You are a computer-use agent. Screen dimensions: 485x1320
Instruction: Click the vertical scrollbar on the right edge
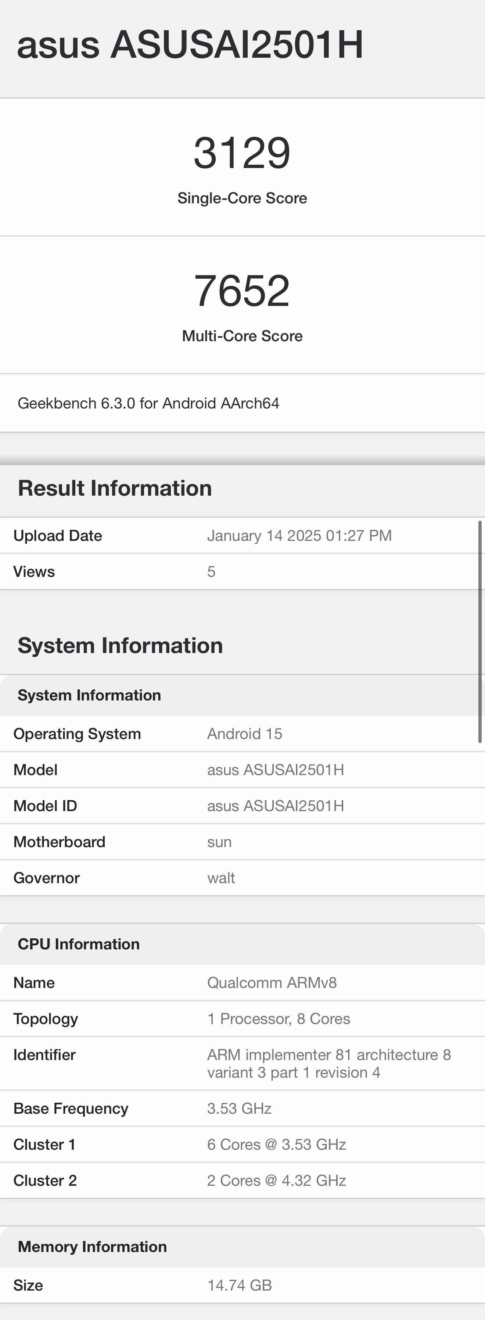[x=480, y=631]
